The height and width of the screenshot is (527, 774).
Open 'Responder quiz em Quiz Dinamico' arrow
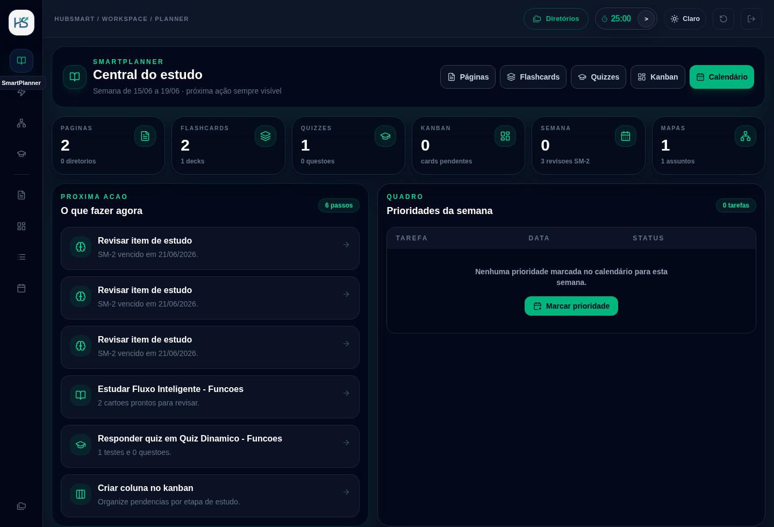tap(346, 443)
